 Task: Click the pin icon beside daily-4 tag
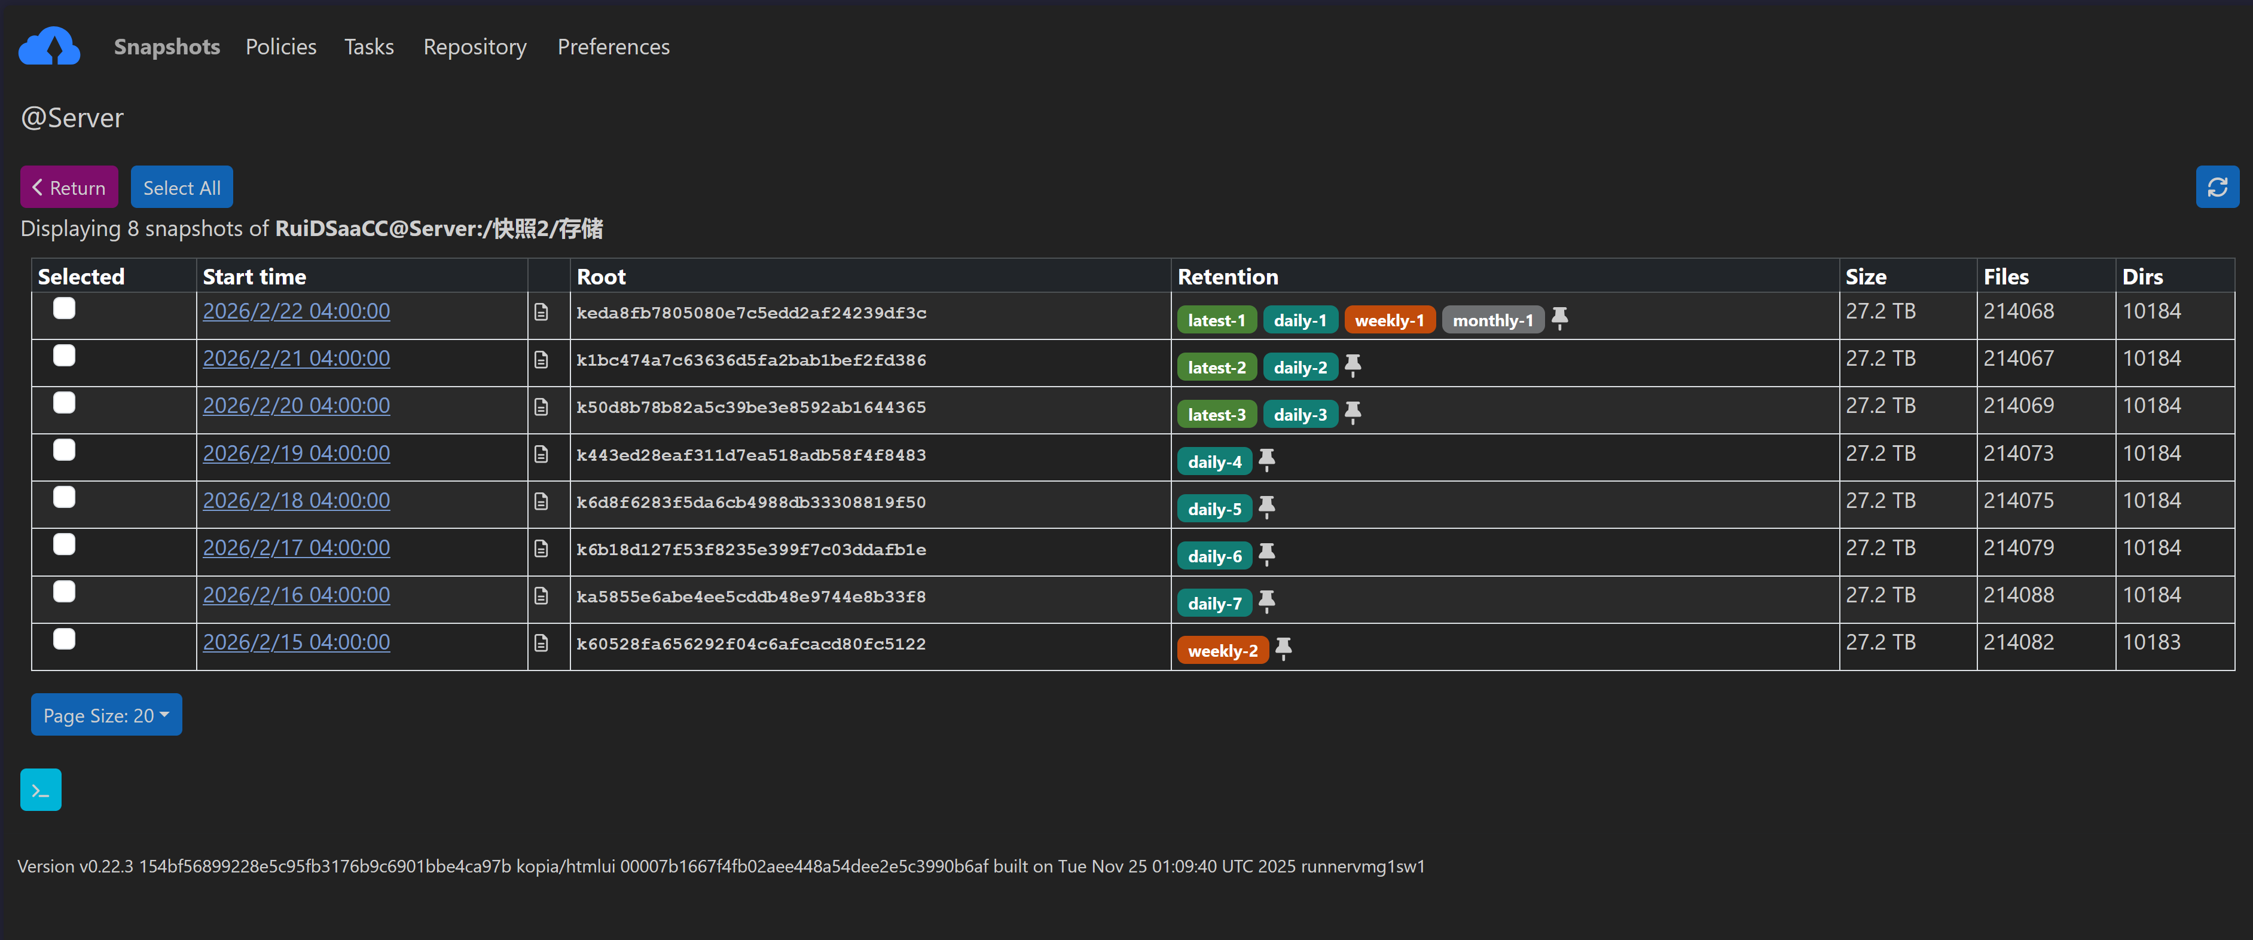[x=1266, y=460]
